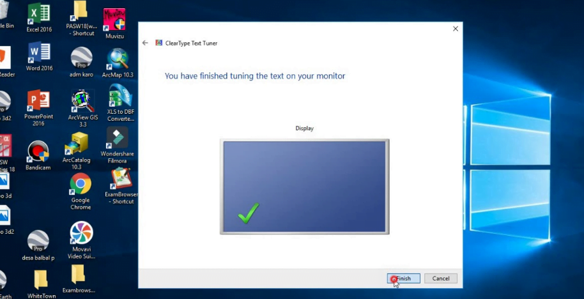Viewport: 584px width, 299px height.
Task: Select the Word 2016 desktop icon
Action: (39, 56)
